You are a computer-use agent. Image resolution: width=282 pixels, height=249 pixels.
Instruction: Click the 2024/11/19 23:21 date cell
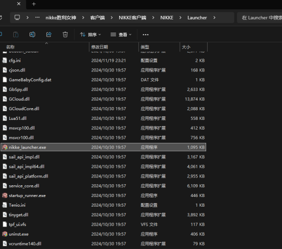pos(108,61)
